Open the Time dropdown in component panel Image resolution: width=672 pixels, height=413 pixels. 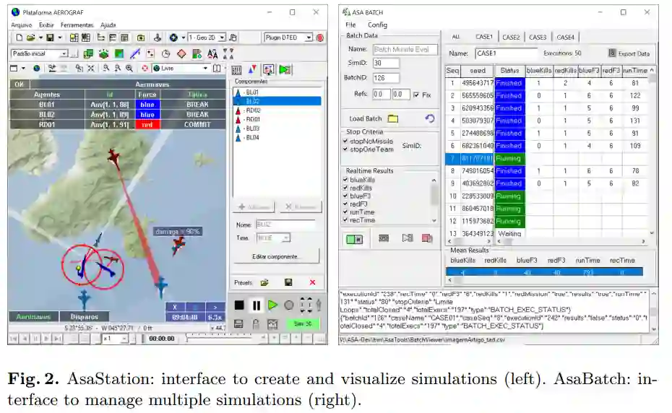tap(286, 238)
